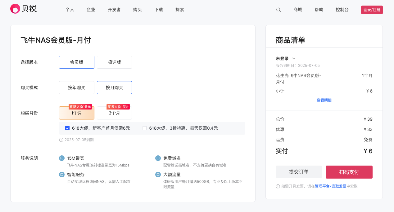Screen dimensions: 394x212
Task: Click 查看明细 to view details
Action: [x=324, y=100]
